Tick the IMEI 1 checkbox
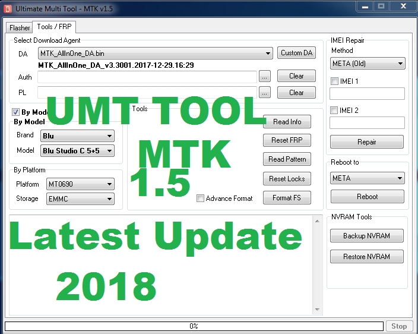The width and height of the screenshot is (418, 334). click(x=334, y=81)
